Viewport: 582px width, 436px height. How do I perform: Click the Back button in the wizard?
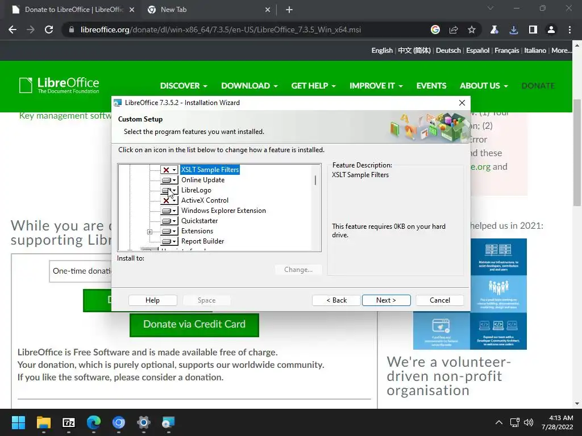pyautogui.click(x=336, y=300)
